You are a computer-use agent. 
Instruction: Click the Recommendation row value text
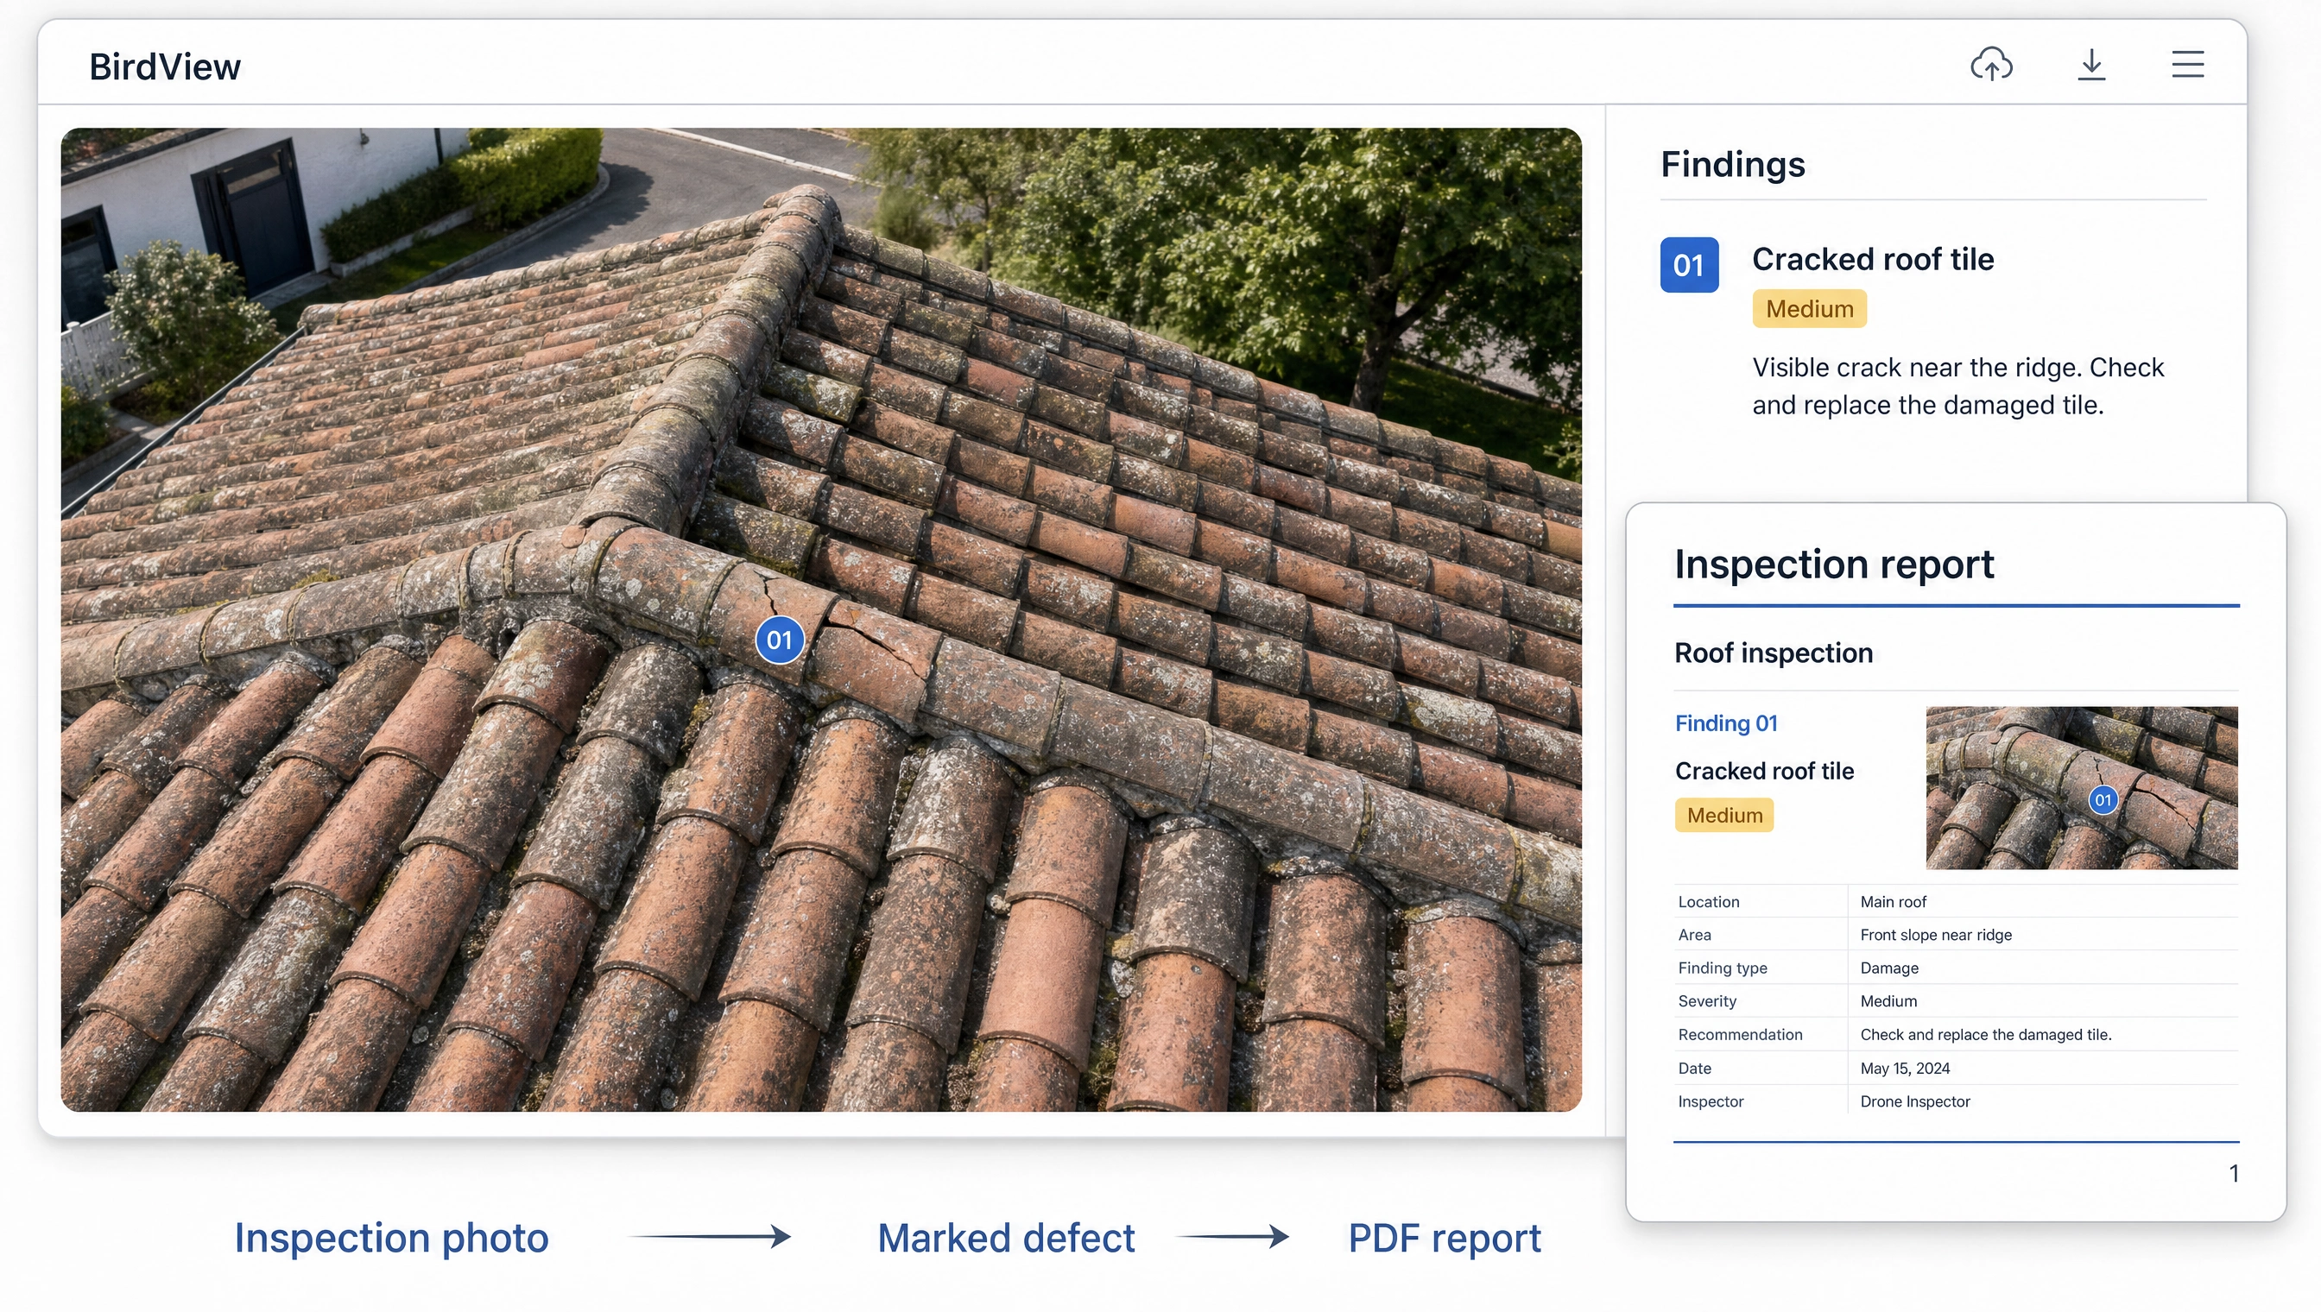coord(1986,1036)
